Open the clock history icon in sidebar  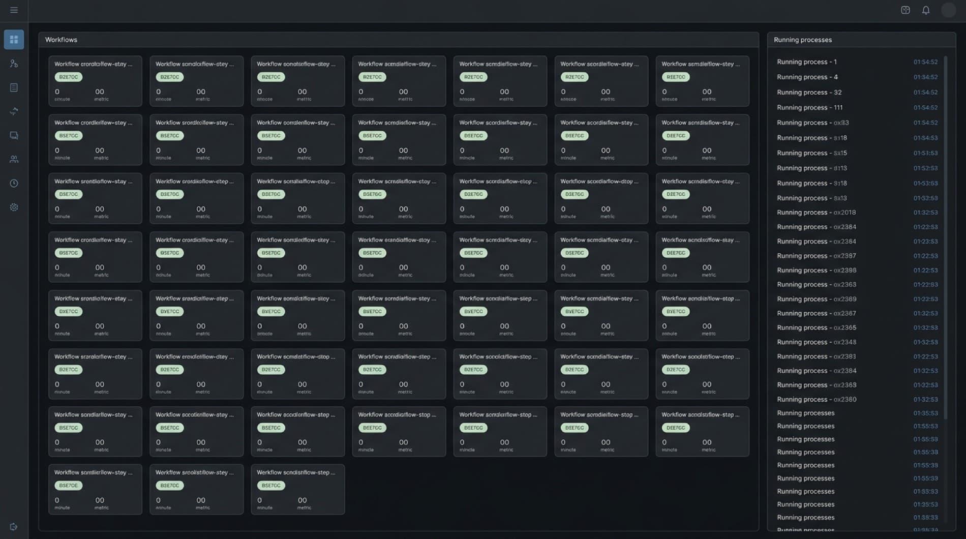14,183
